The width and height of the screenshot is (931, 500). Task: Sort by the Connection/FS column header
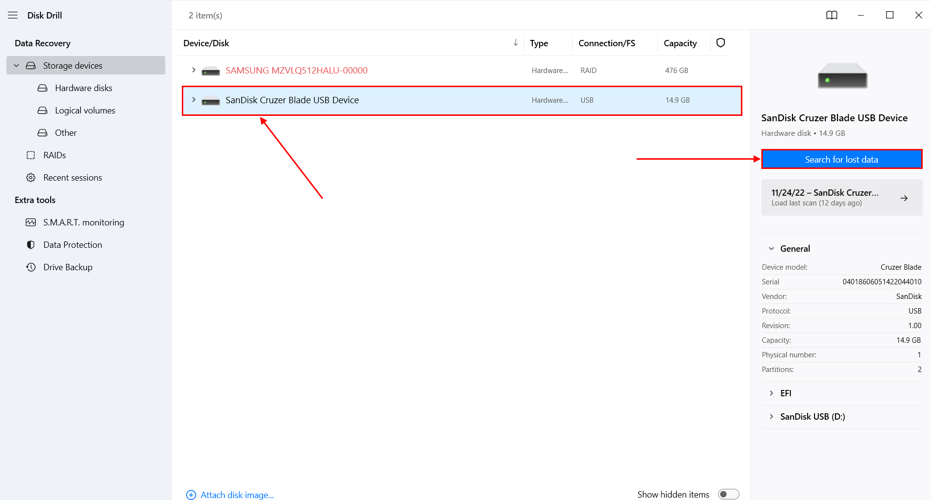point(607,43)
